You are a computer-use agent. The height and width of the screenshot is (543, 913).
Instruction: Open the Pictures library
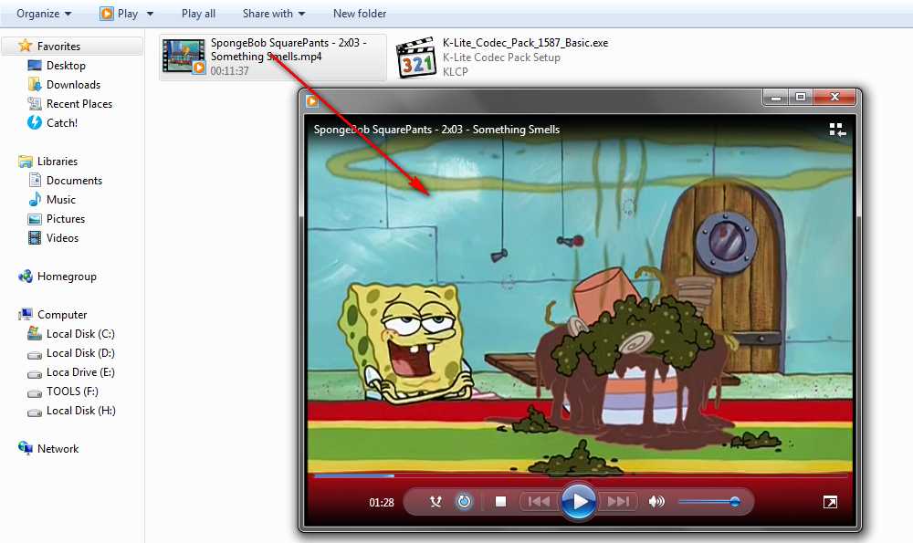[65, 219]
